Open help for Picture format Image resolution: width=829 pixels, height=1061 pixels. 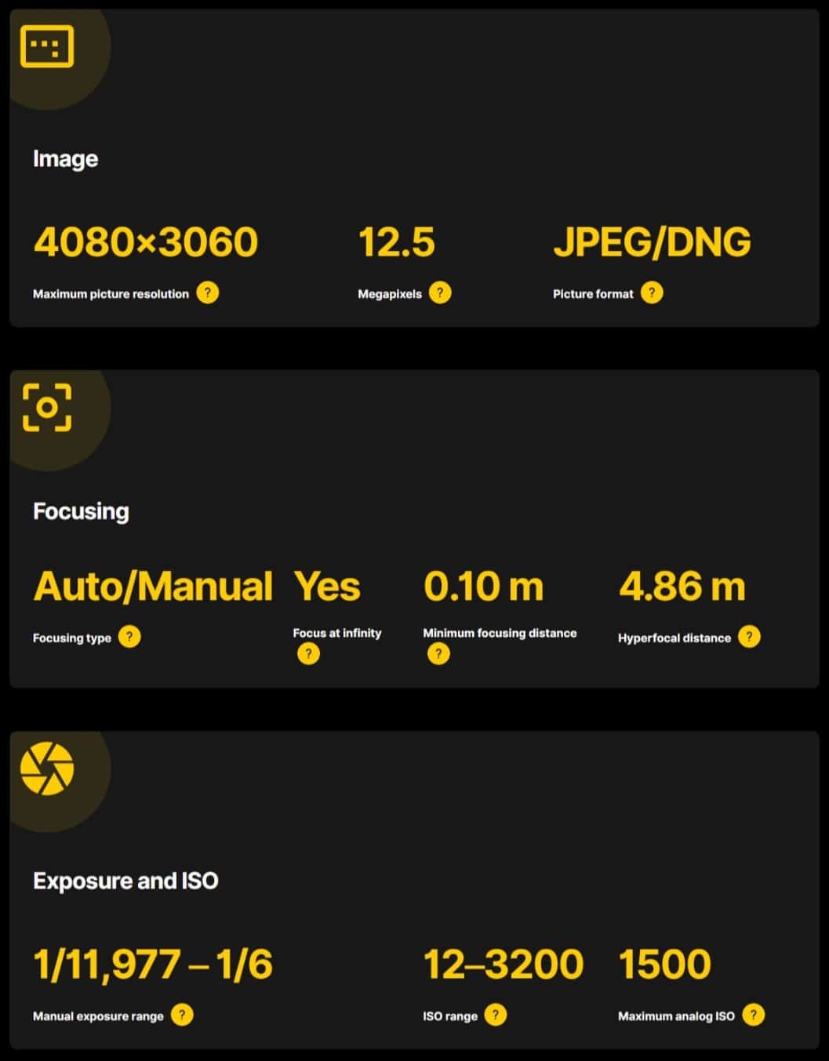coord(652,293)
